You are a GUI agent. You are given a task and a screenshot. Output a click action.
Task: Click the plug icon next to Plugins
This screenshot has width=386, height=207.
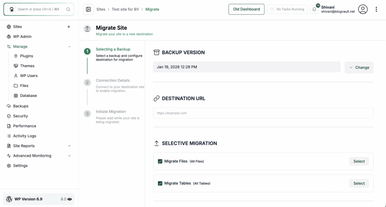click(x=16, y=56)
